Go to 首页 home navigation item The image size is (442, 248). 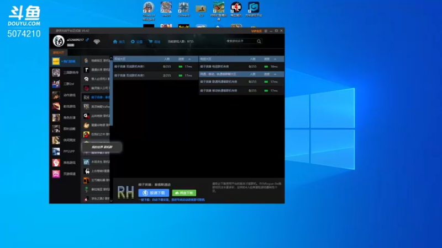[119, 42]
